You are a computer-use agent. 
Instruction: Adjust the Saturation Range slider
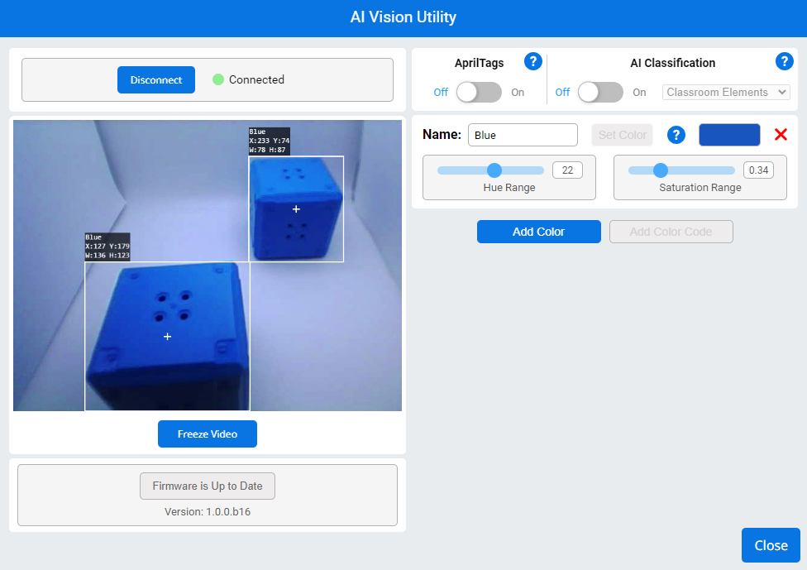[x=660, y=170]
